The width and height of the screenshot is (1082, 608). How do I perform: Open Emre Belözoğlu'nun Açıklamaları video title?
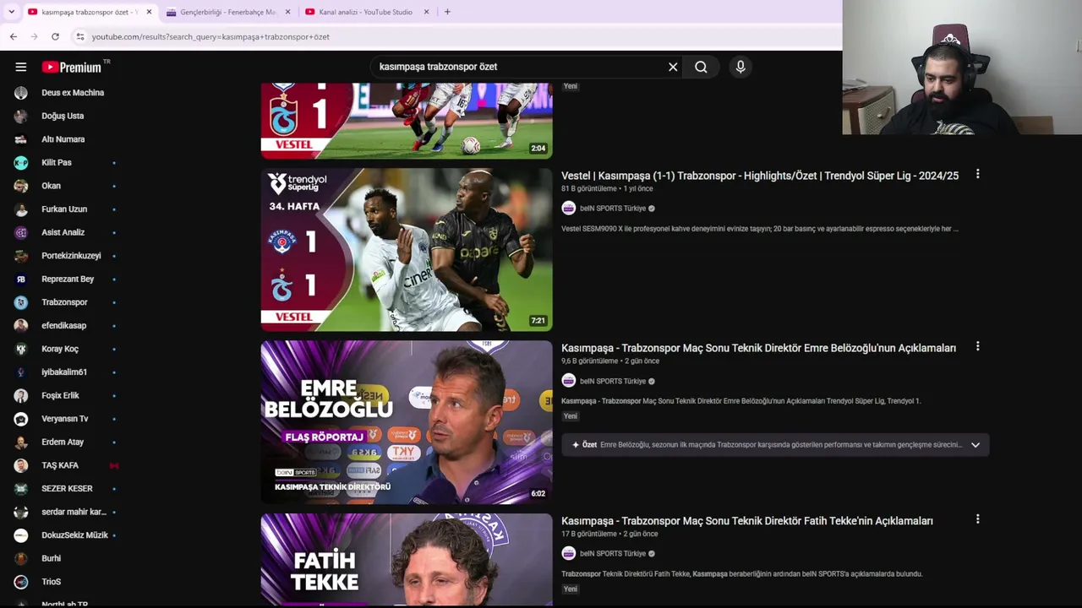[758, 348]
